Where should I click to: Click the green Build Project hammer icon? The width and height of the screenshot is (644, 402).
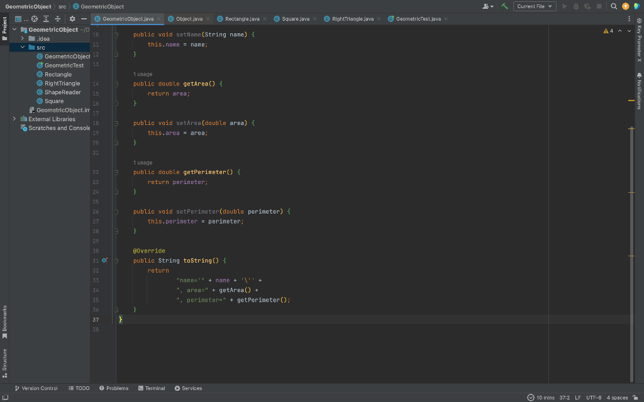tap(504, 6)
